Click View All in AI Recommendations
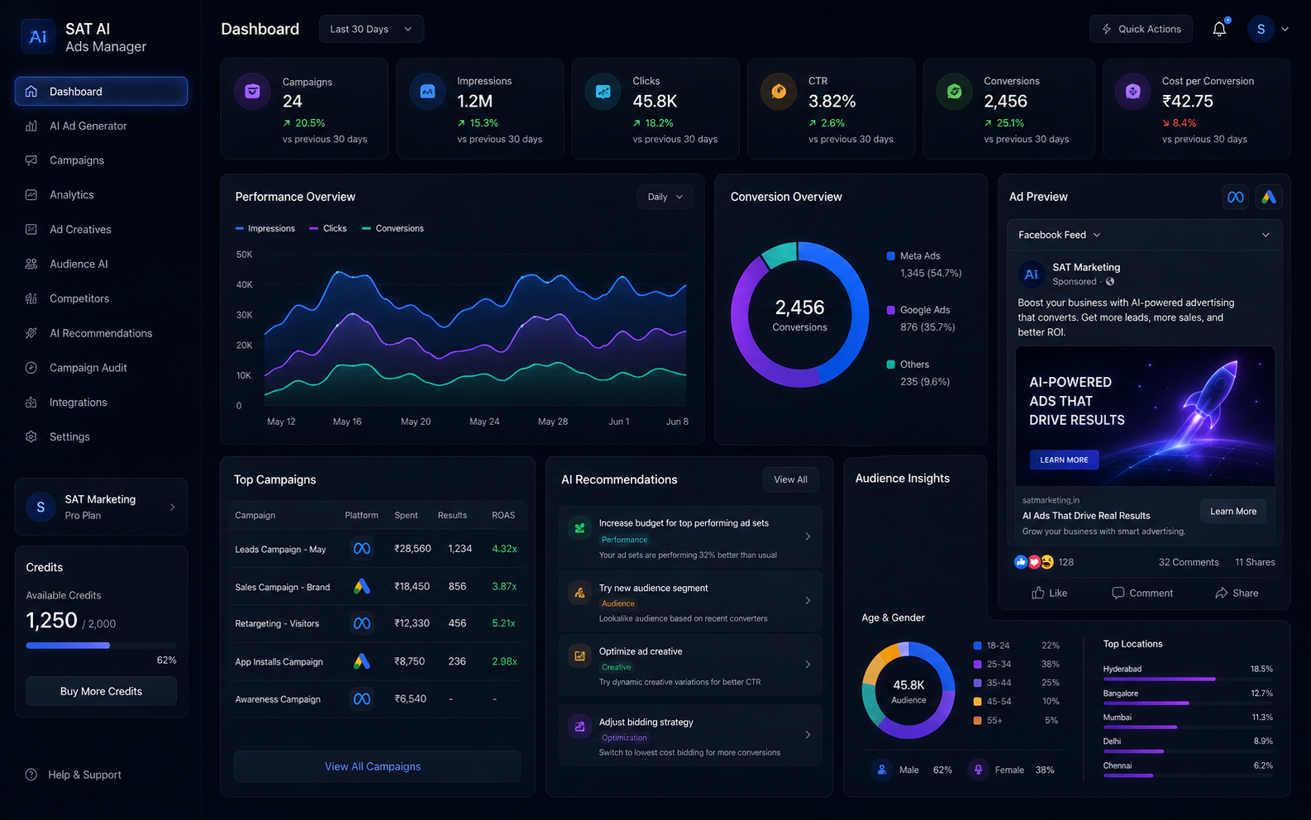The image size is (1311, 820). click(x=790, y=479)
